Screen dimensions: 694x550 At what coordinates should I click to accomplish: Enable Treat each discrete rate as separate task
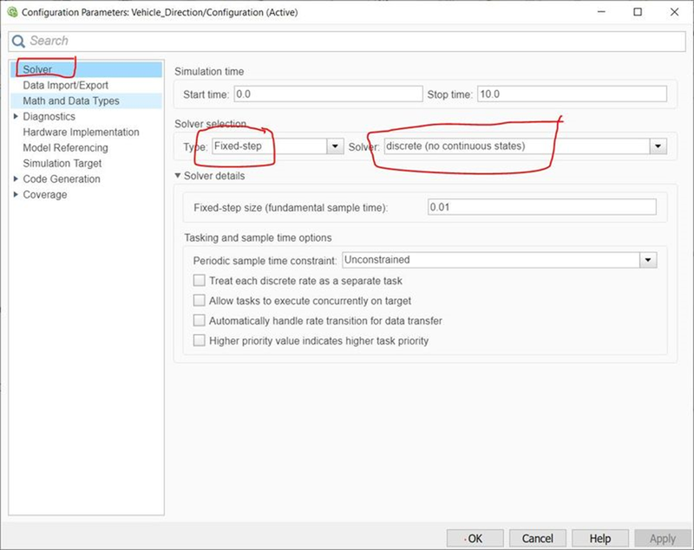coord(200,281)
